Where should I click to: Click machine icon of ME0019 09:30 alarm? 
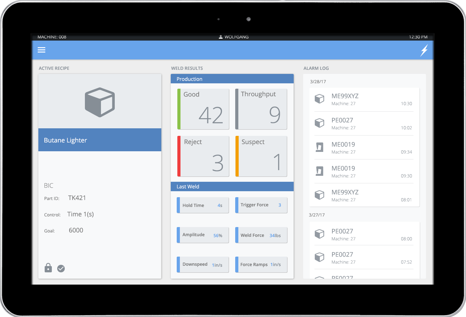point(319,171)
